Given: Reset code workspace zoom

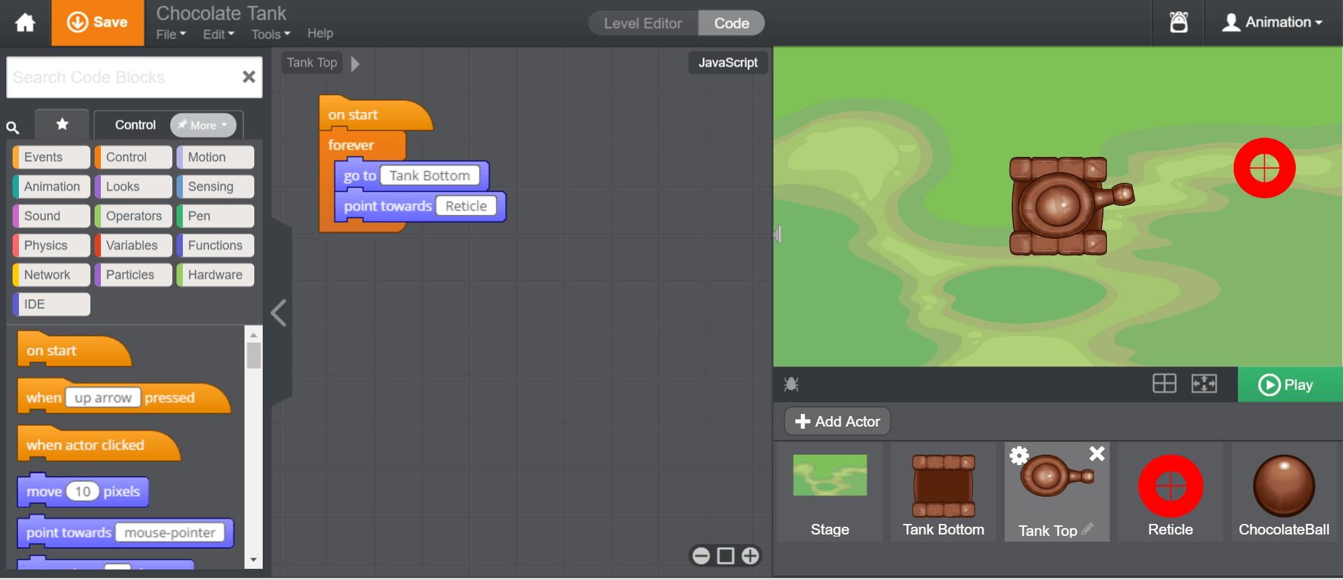Looking at the screenshot, I should [726, 555].
